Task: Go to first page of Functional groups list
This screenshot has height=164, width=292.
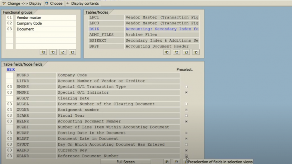Action: (43, 52)
